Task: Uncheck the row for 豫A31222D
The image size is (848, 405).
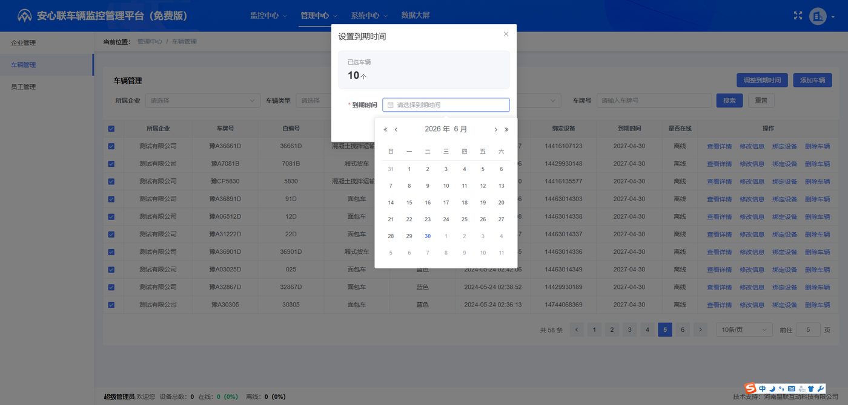Action: click(x=111, y=235)
